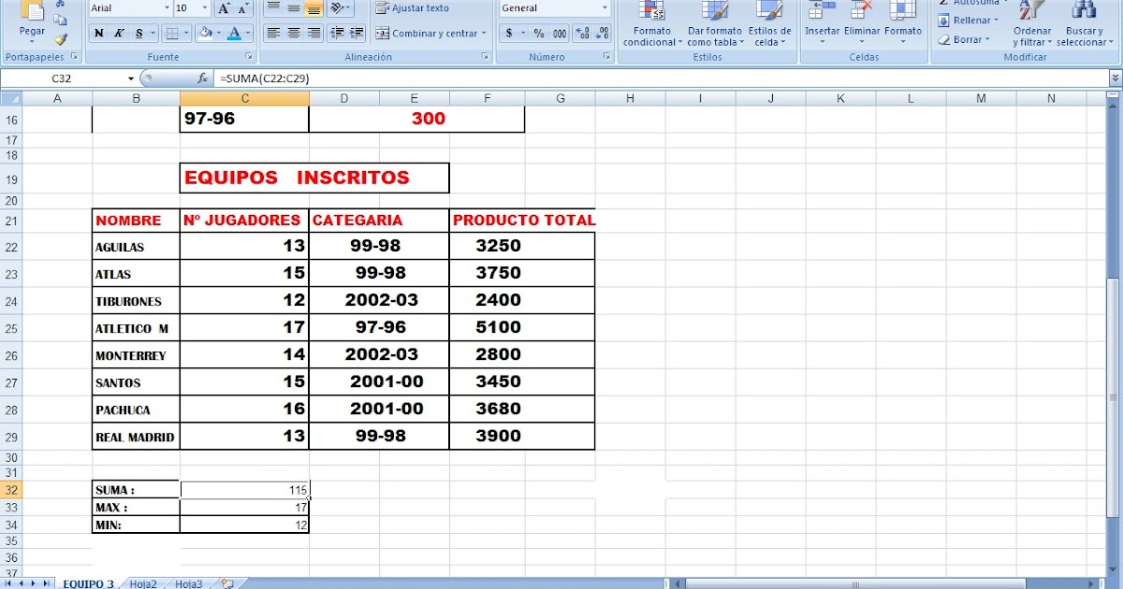Click Borrar clear button
The image size is (1123, 589).
point(964,40)
